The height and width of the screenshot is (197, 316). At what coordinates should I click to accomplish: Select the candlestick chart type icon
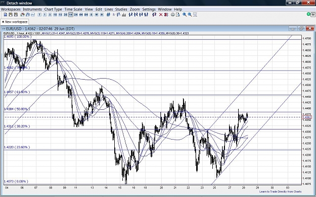tap(23, 15)
